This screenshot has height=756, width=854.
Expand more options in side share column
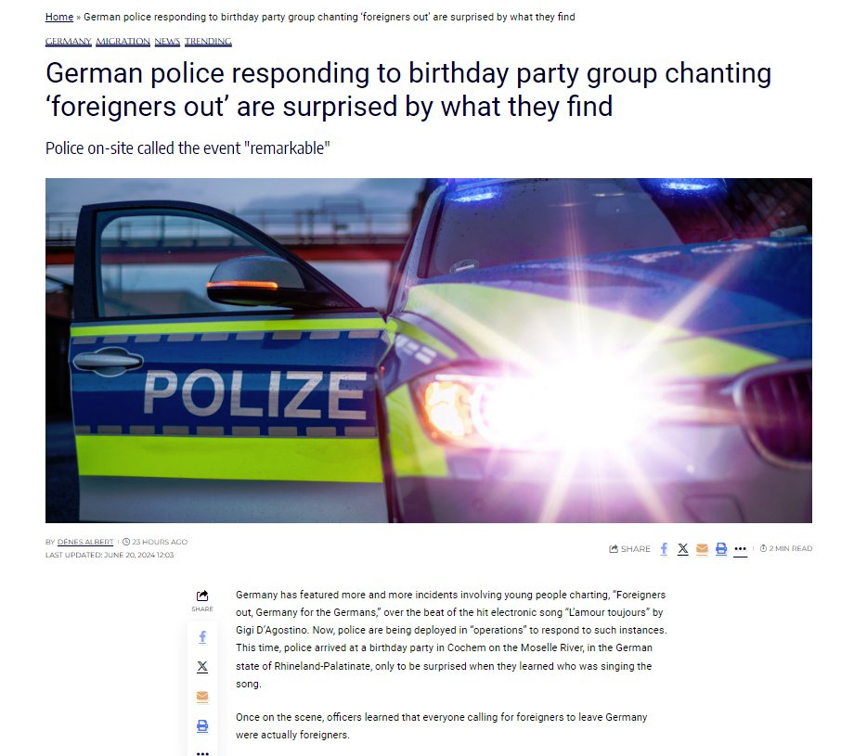[x=202, y=753]
